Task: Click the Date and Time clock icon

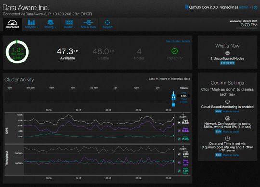Action: click(x=227, y=138)
